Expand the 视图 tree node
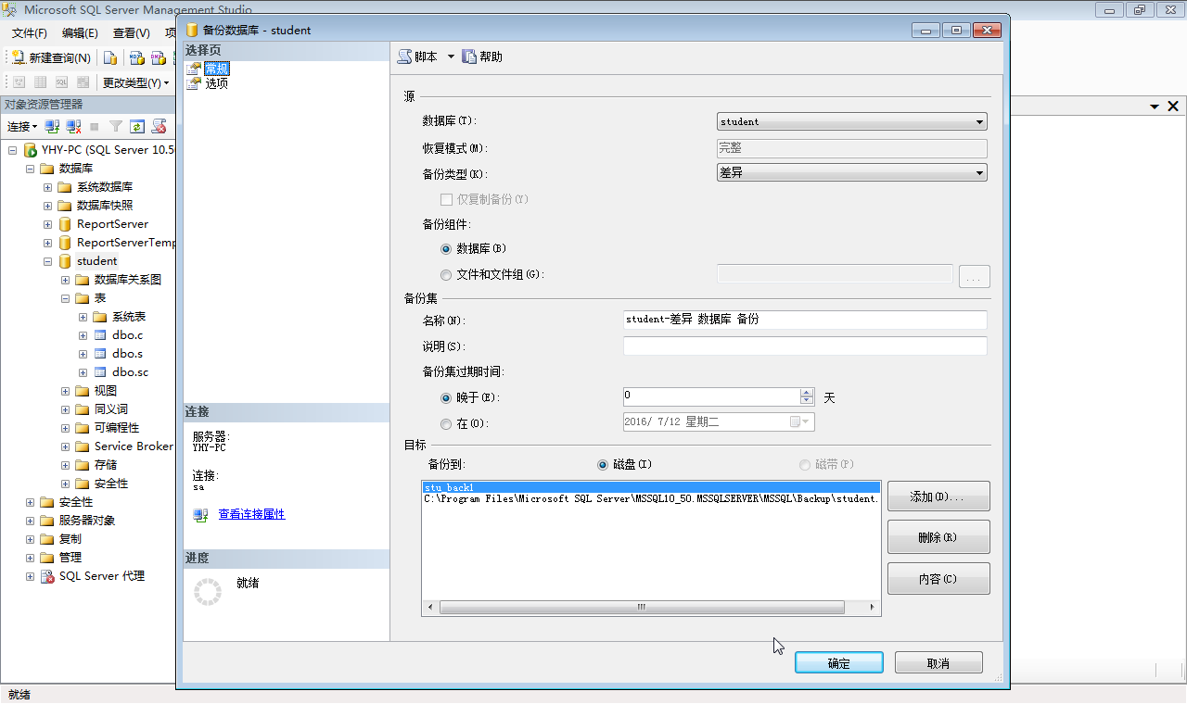 (x=65, y=391)
